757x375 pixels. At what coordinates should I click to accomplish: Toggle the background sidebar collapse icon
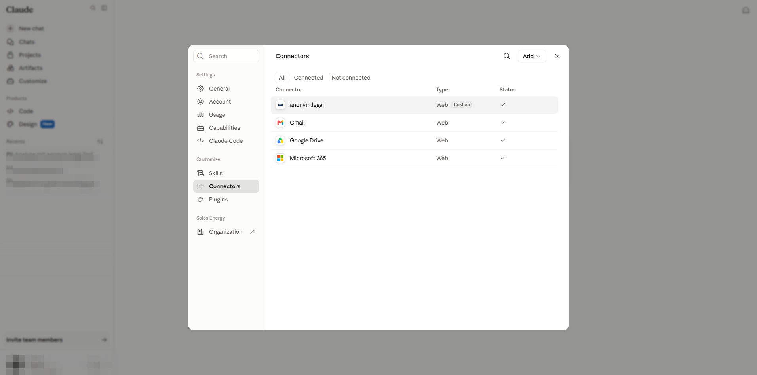pyautogui.click(x=104, y=8)
